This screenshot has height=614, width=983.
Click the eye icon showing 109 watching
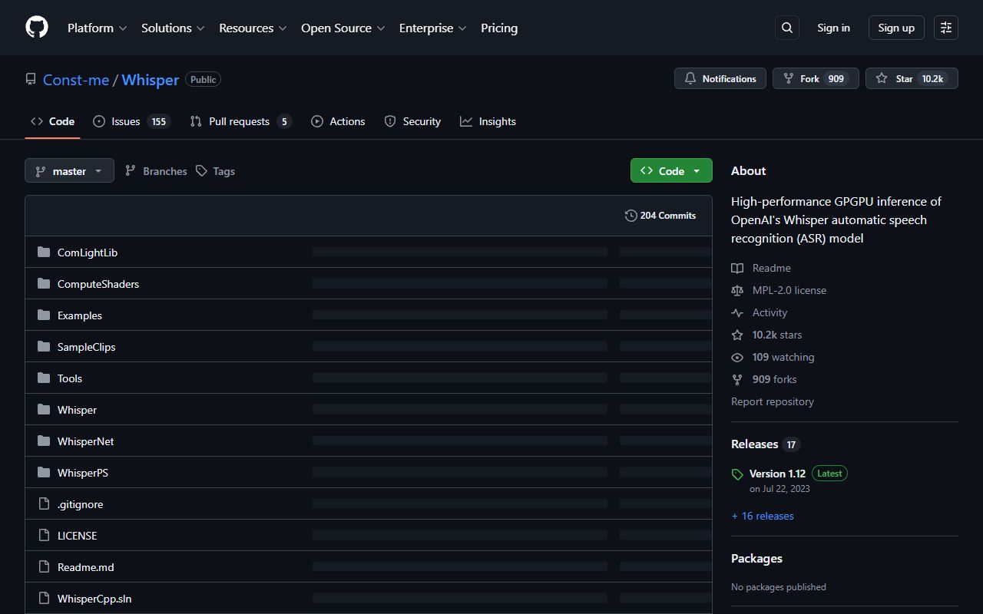click(x=737, y=357)
